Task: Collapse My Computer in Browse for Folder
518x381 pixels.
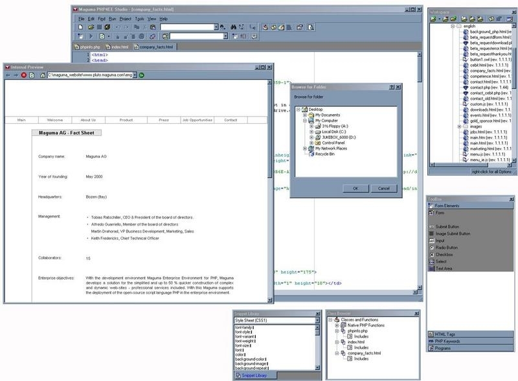Action: click(x=305, y=121)
